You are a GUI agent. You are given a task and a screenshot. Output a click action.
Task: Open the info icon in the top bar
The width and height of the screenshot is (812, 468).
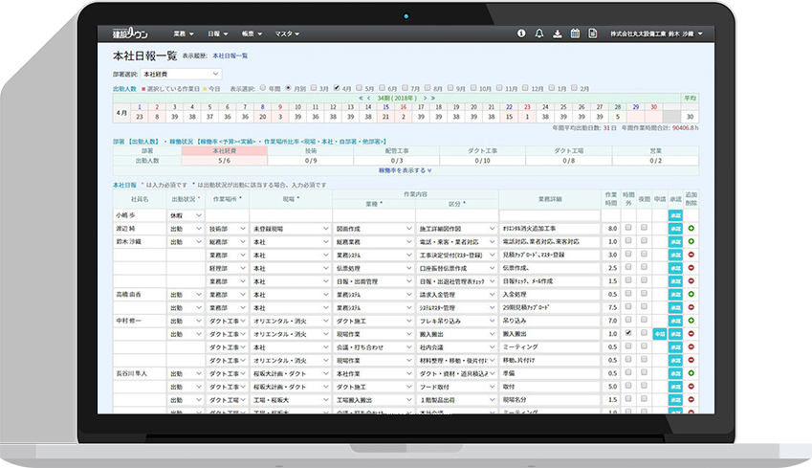521,33
